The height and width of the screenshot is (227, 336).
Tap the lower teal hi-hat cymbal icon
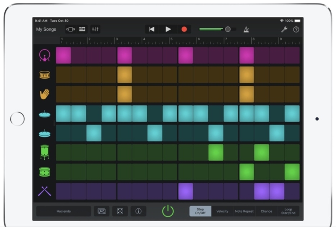pyautogui.click(x=45, y=133)
